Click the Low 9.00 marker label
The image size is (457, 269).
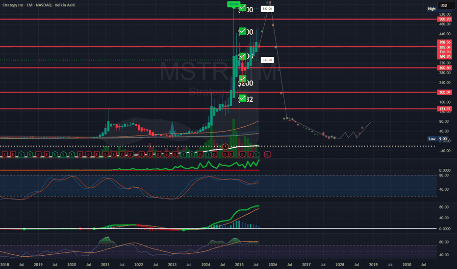pyautogui.click(x=437, y=139)
